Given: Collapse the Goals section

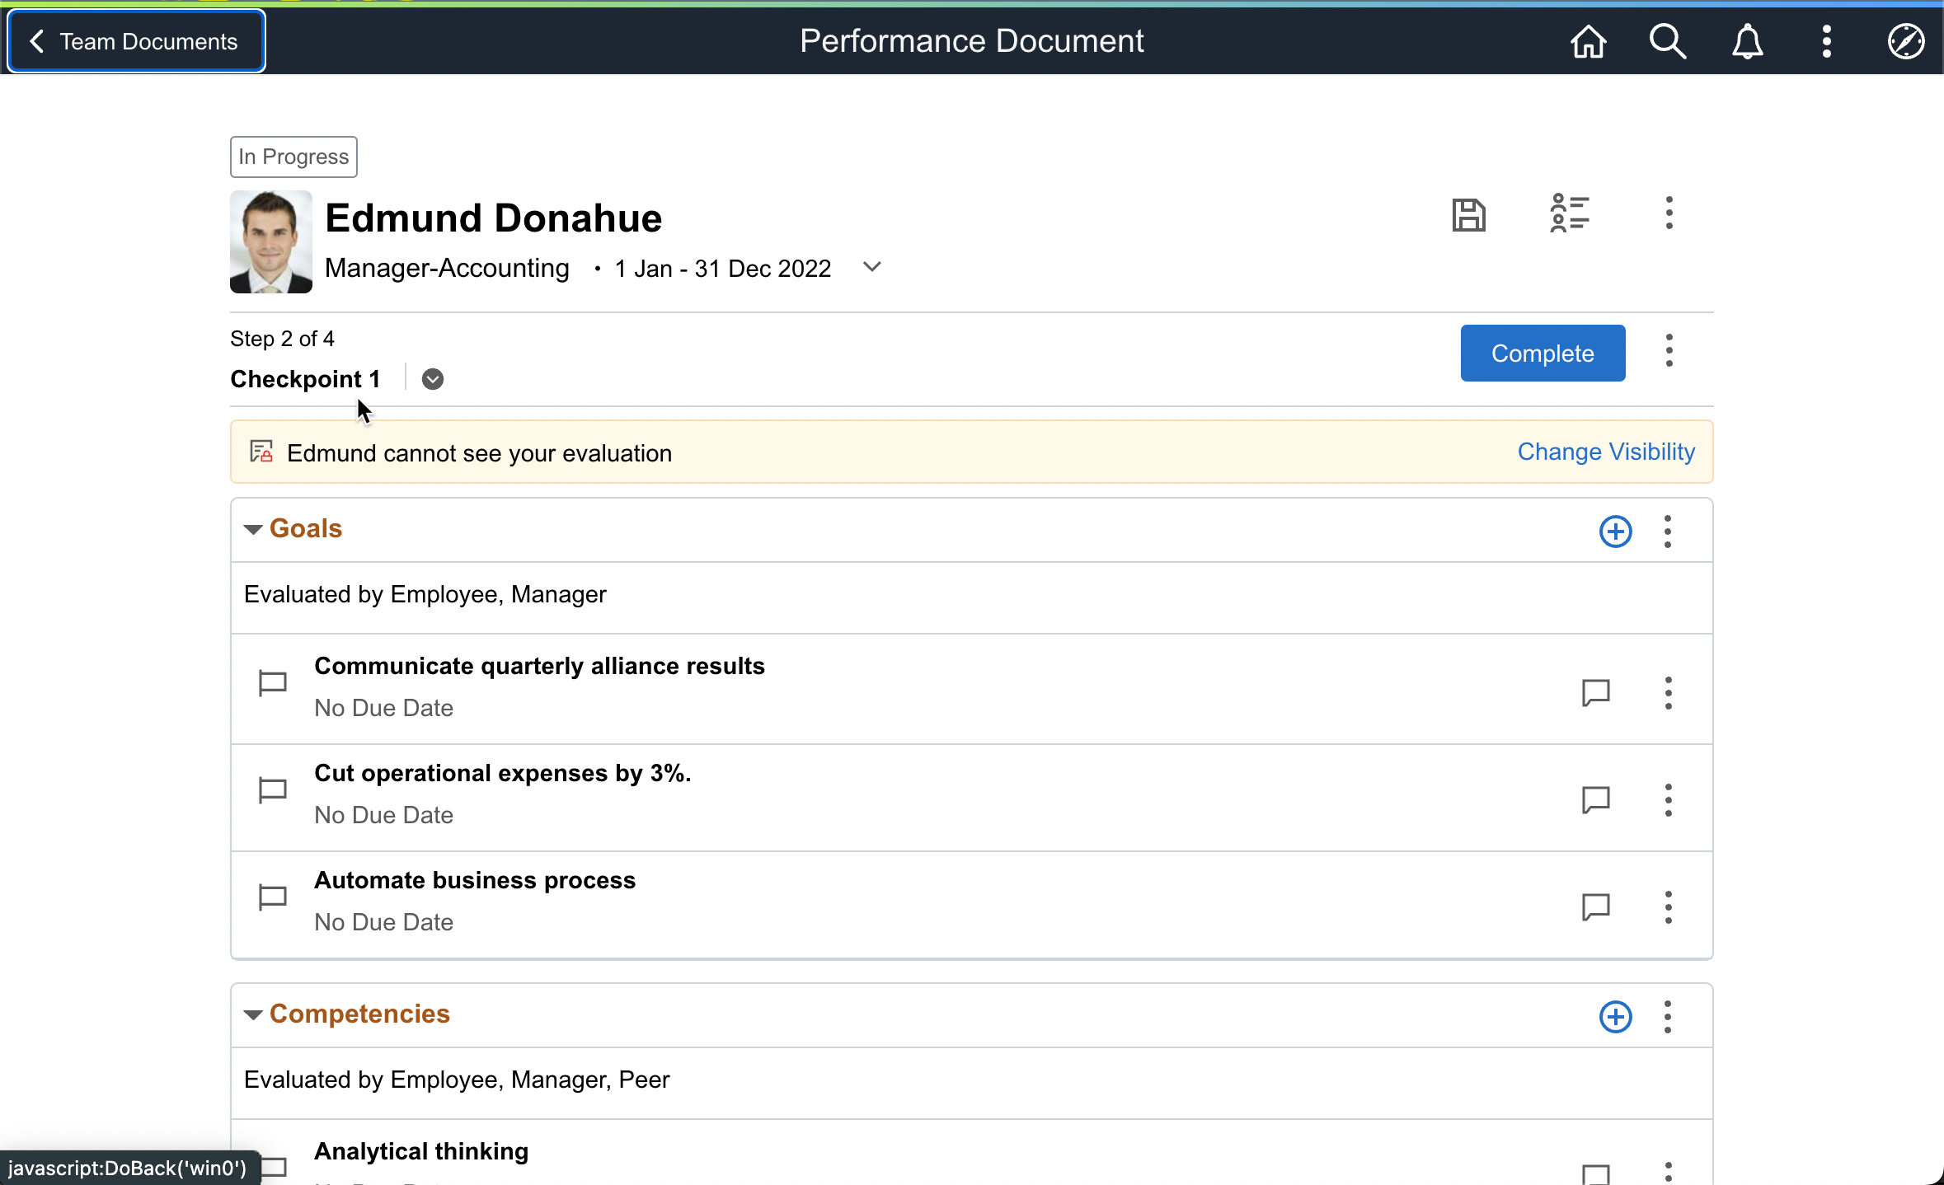Looking at the screenshot, I should coord(253,530).
